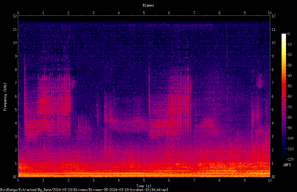The height and width of the screenshot is (192, 297).
Task: Click the bright yellow low-frequency band near DC
Action: click(144, 173)
